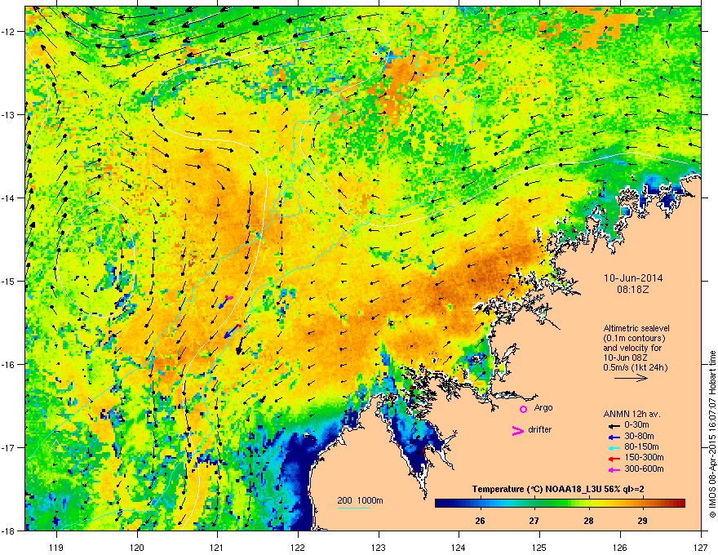Click the latitude axis label -15
The height and width of the screenshot is (555, 718).
(x=9, y=281)
